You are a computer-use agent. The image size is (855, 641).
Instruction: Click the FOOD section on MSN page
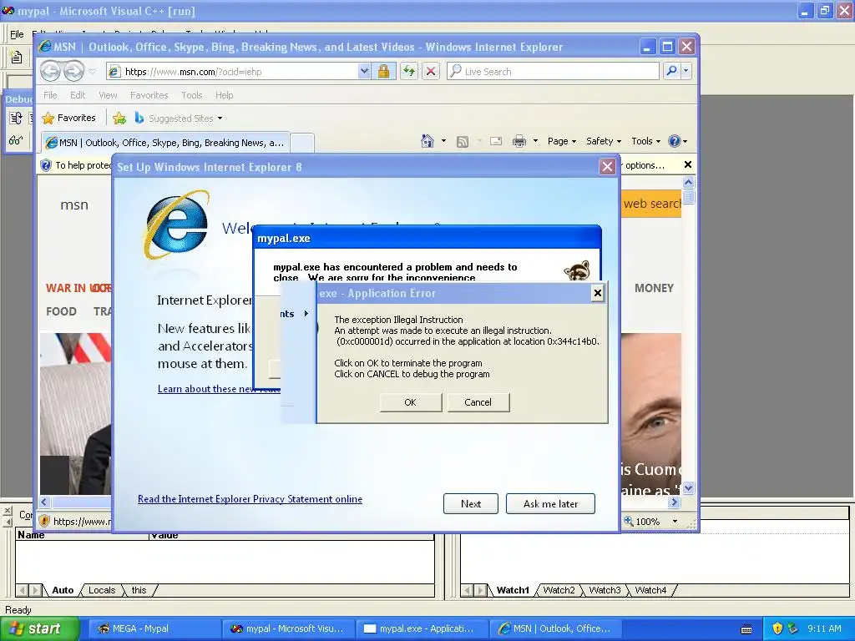(x=61, y=311)
